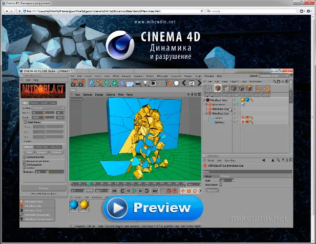Select the Sphere.1 object in tree
Screen dimensions: 316x244
219,122
